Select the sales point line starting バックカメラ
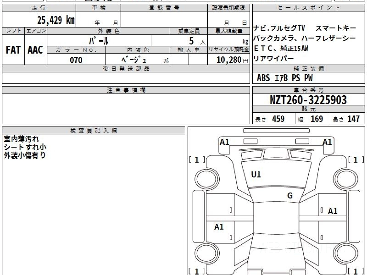The image size is (367, 275). (x=305, y=38)
